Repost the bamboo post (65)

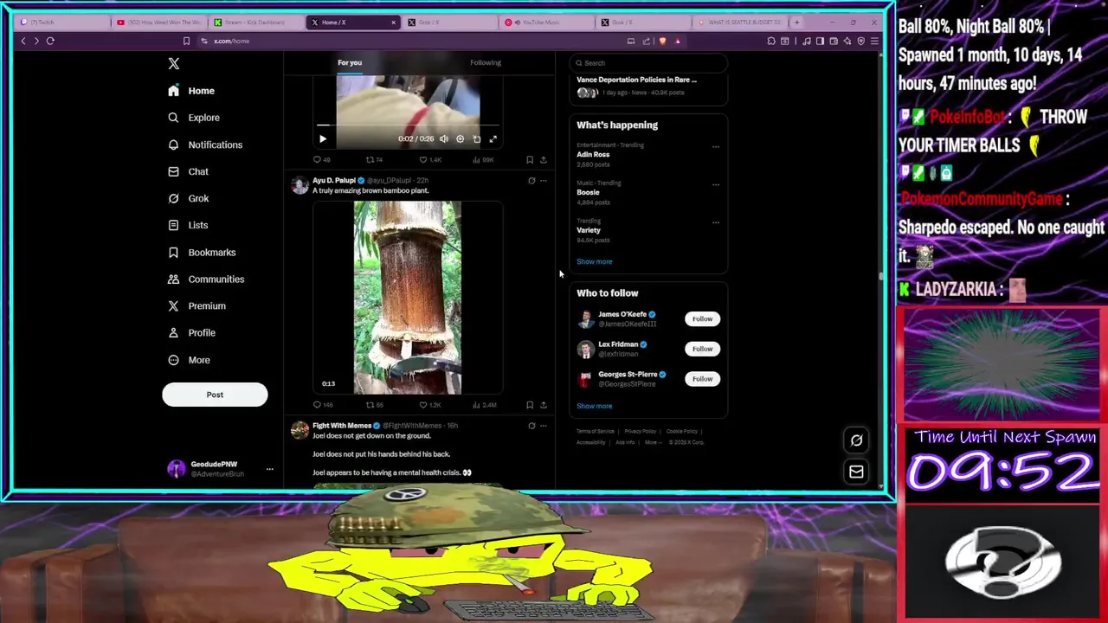(x=374, y=405)
